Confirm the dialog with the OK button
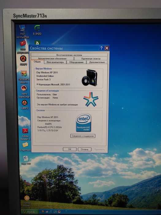 point(70,149)
